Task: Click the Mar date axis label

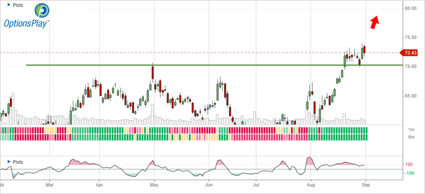Action: (x=50, y=186)
